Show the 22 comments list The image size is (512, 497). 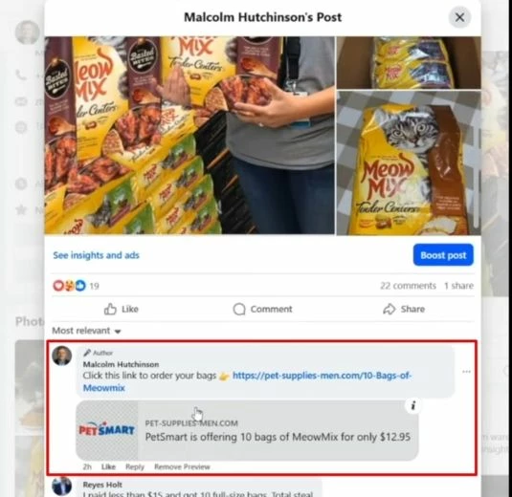[408, 286]
